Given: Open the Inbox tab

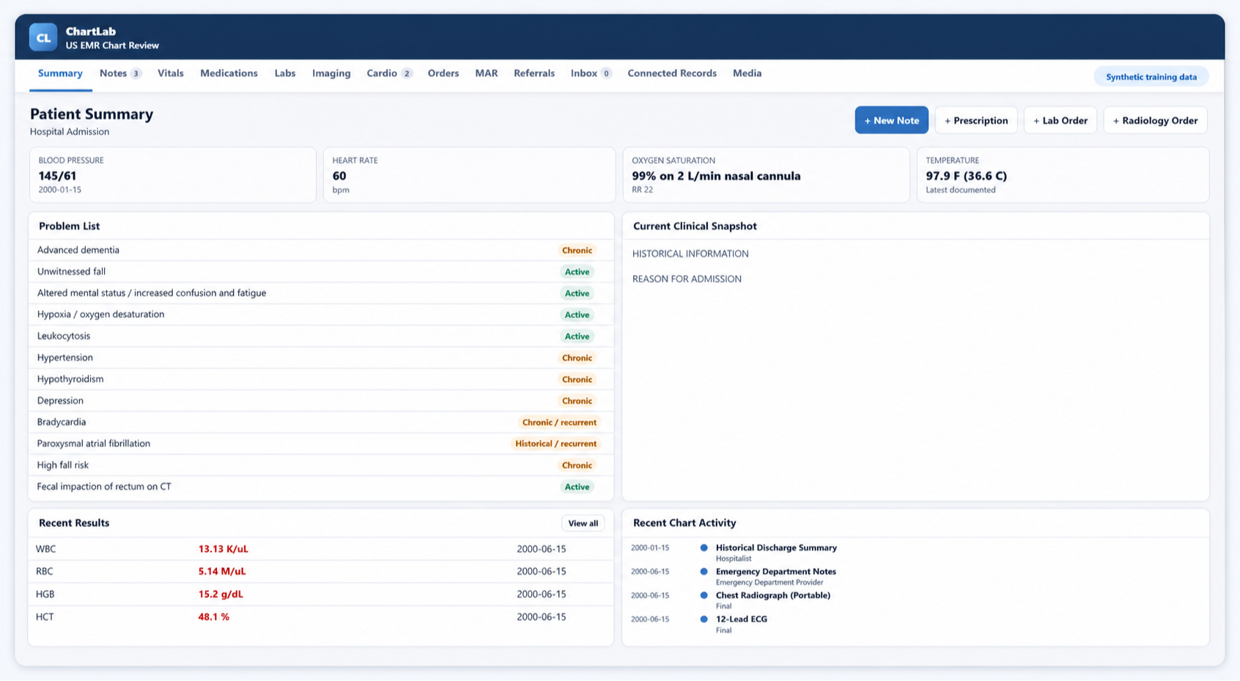Looking at the screenshot, I should 591,73.
